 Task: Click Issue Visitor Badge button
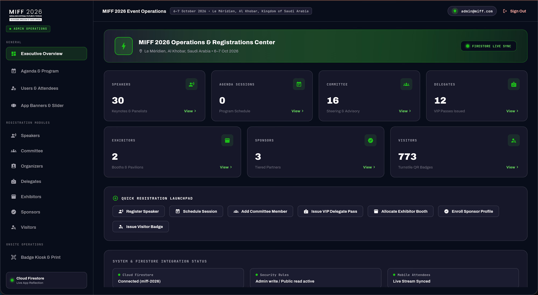[141, 227]
